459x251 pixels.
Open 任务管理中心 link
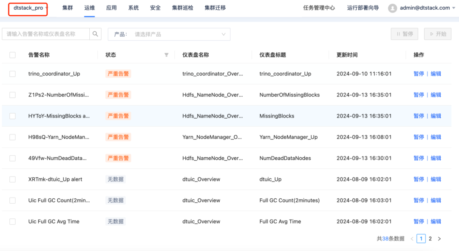[319, 8]
